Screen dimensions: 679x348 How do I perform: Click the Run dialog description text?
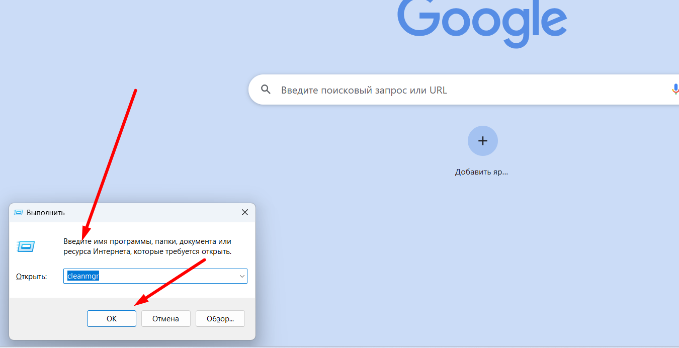click(147, 246)
